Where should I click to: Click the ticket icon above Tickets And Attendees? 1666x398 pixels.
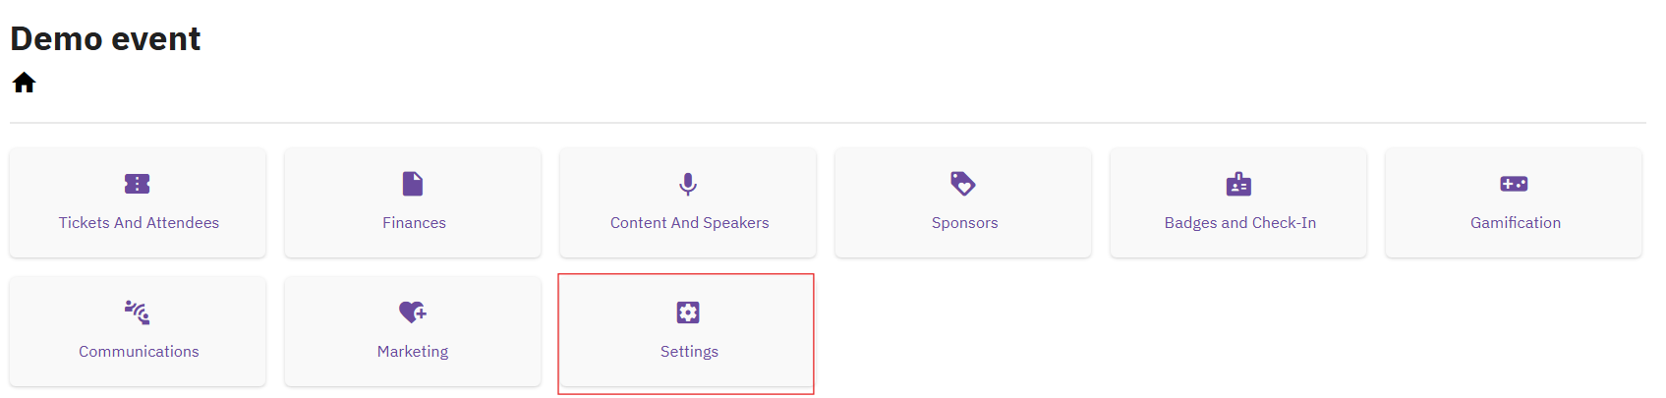pyautogui.click(x=138, y=184)
